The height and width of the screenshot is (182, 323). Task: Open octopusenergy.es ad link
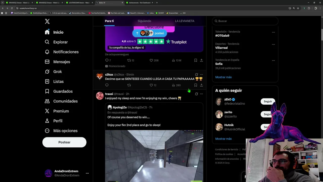click(x=117, y=54)
